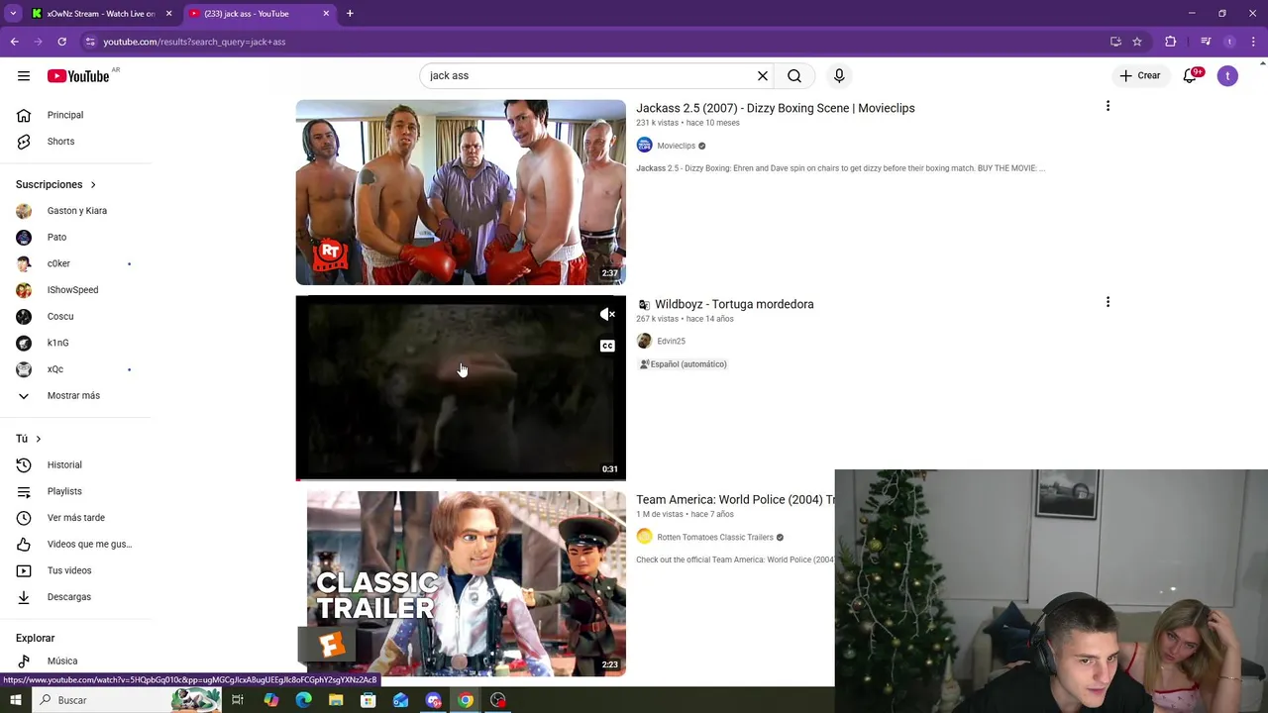Open Microsoft Edge from taskbar

(303, 700)
